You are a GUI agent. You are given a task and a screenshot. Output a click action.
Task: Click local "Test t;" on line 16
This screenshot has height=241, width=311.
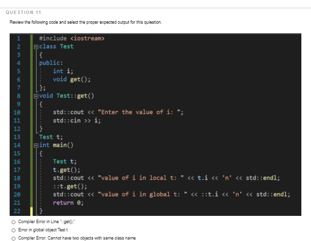click(65, 161)
